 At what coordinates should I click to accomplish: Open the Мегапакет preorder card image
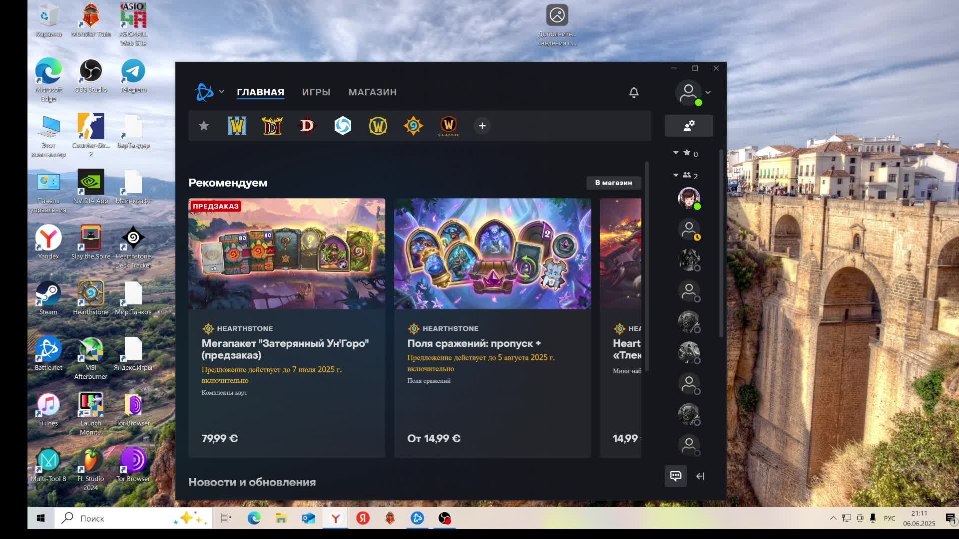pyautogui.click(x=287, y=254)
